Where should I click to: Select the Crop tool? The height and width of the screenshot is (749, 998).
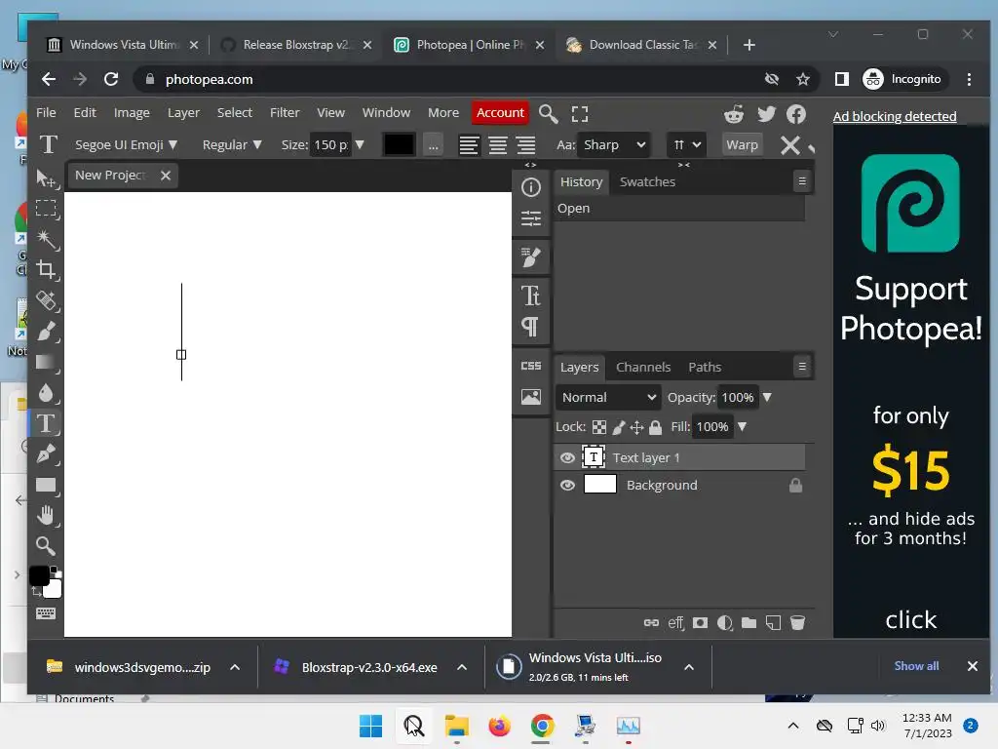click(x=46, y=270)
